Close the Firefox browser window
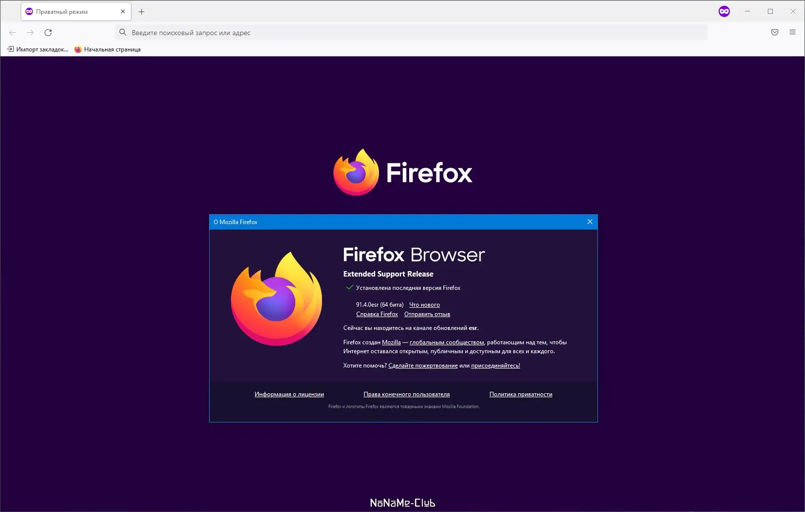805x512 pixels. pos(793,11)
